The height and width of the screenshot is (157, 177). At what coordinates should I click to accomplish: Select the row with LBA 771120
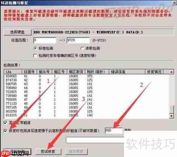87,103
